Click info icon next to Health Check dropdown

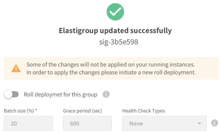(x=215, y=123)
